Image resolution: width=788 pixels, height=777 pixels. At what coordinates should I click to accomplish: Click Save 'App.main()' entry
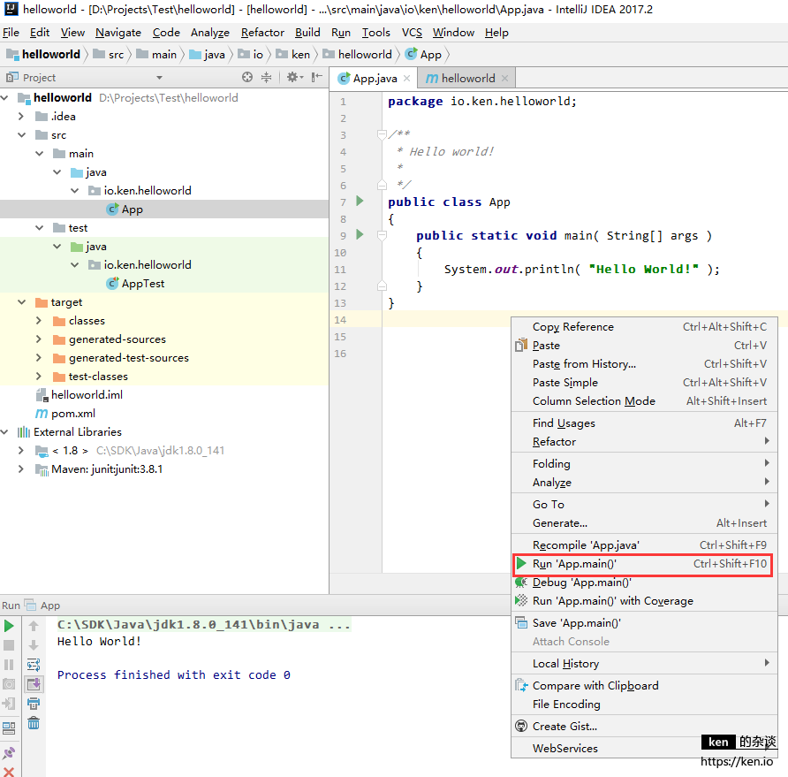pos(644,623)
